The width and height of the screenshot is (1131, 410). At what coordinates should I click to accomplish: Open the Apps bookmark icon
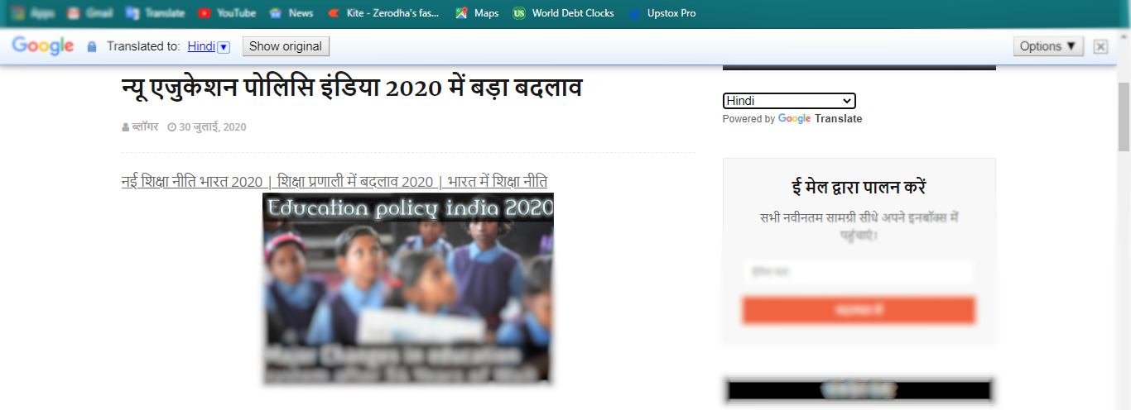(17, 13)
